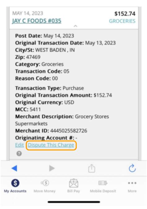The width and height of the screenshot is (147, 209).
Task: Click the Edit link
Action: pyautogui.click(x=20, y=145)
